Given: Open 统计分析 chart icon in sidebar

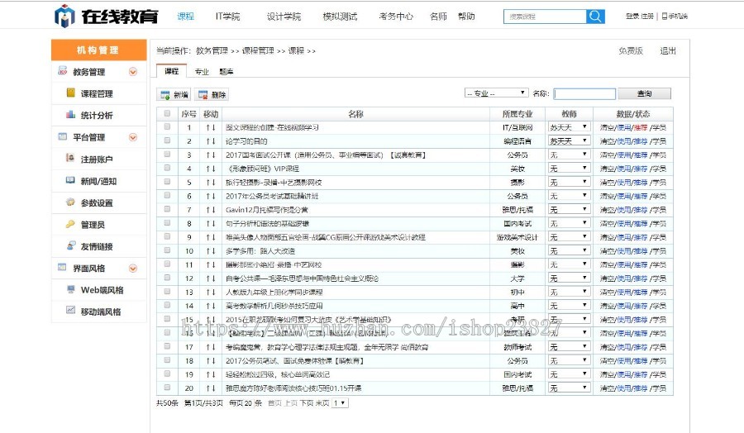Looking at the screenshot, I should (x=71, y=115).
